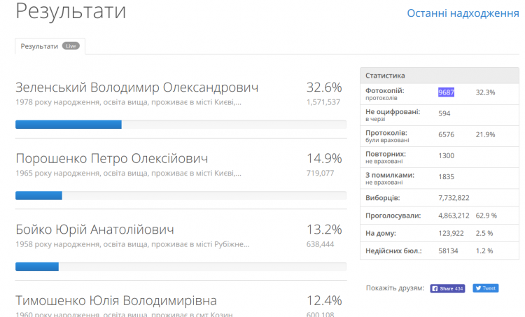Open the Останні надходження link

point(463,13)
